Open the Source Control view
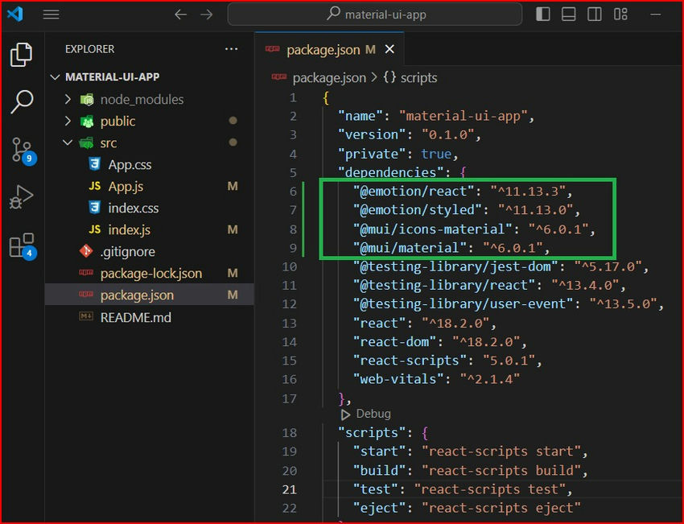 pyautogui.click(x=22, y=150)
